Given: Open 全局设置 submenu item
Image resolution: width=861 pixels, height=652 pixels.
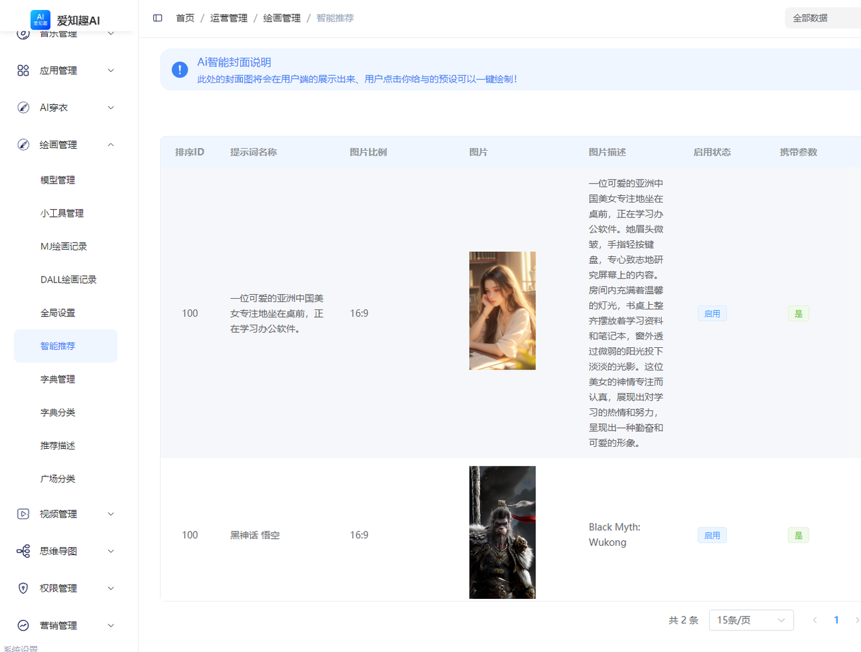Looking at the screenshot, I should [x=66, y=313].
